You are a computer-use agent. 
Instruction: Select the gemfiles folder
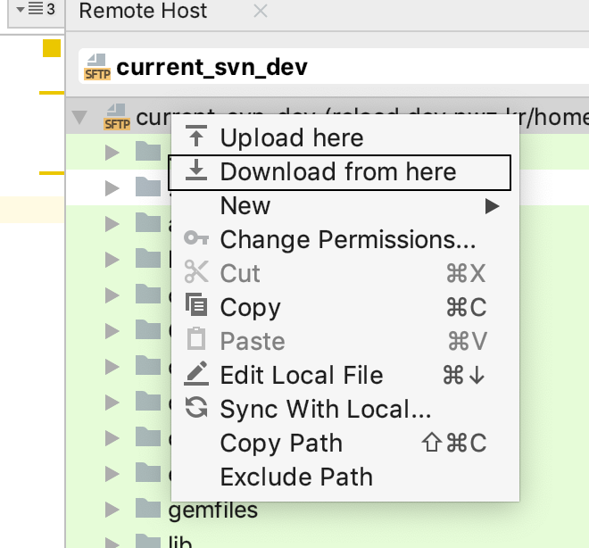click(x=212, y=510)
